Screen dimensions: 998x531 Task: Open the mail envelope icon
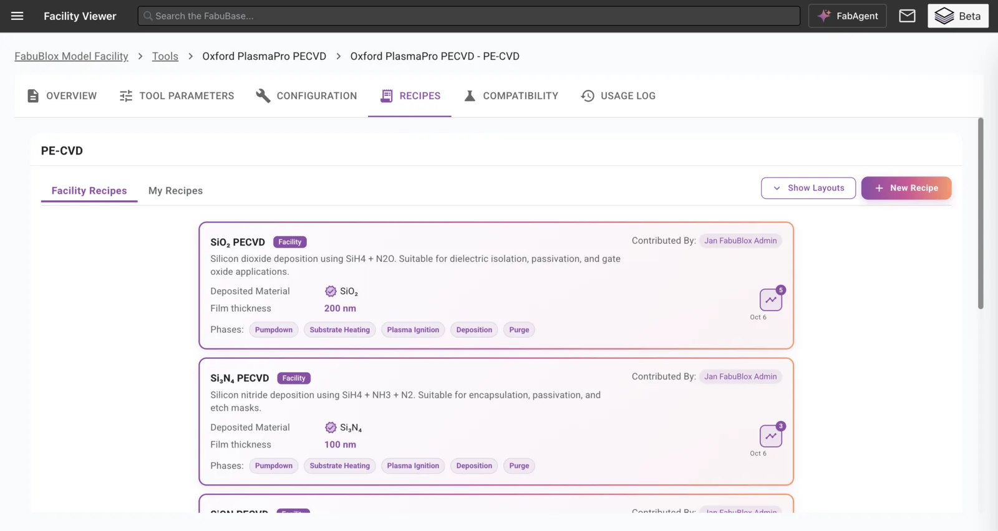coord(907,16)
